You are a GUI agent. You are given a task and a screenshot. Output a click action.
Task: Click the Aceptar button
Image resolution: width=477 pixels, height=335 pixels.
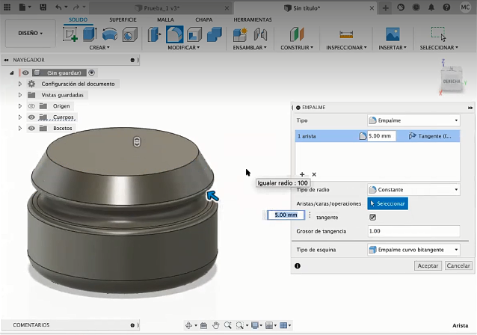tap(427, 265)
